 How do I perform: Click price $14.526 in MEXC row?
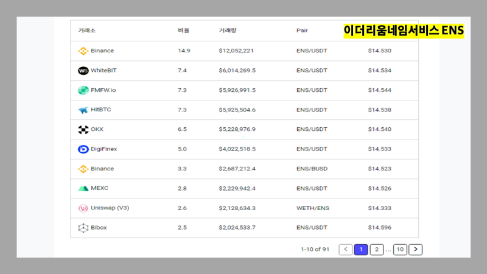379,189
